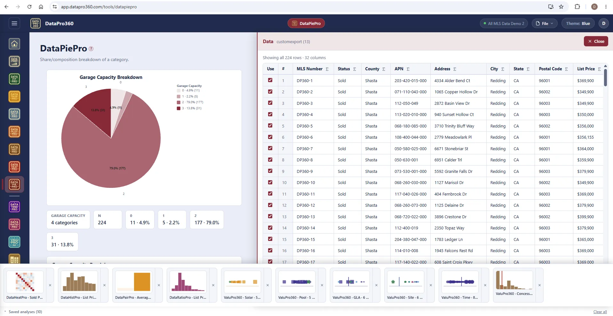Uncheck the Use box for DP360-3
Viewport: 613px width, 316px height.
pyautogui.click(x=270, y=103)
